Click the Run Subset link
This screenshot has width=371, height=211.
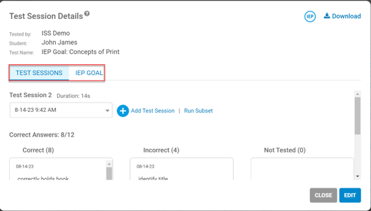(198, 111)
